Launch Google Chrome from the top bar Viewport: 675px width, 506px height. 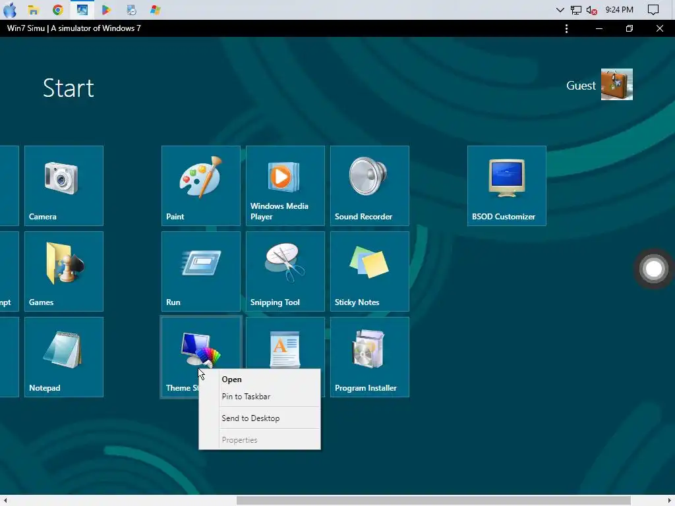tap(58, 9)
